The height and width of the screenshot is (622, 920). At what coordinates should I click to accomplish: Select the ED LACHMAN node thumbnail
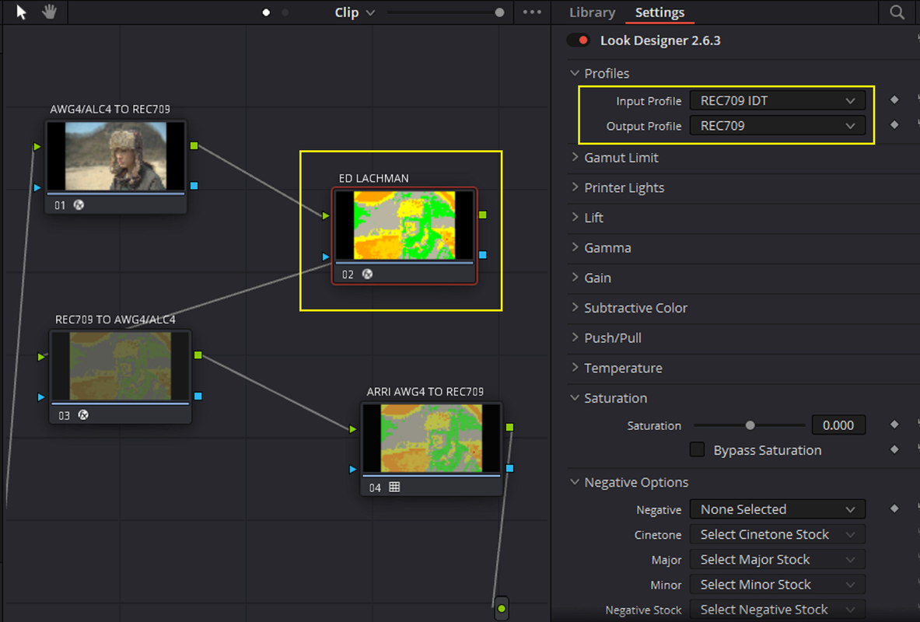coord(404,225)
